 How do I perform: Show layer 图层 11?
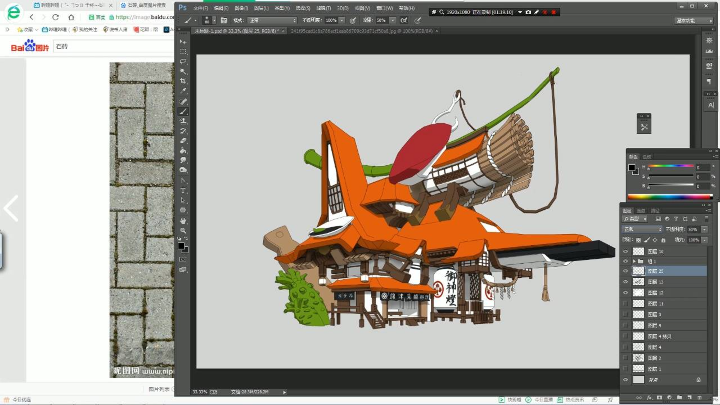click(x=625, y=304)
